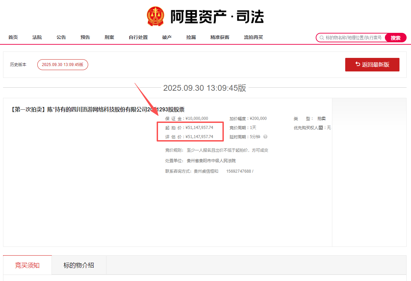Open the 捡漏 menu item
The image size is (411, 281).
tap(191, 37)
